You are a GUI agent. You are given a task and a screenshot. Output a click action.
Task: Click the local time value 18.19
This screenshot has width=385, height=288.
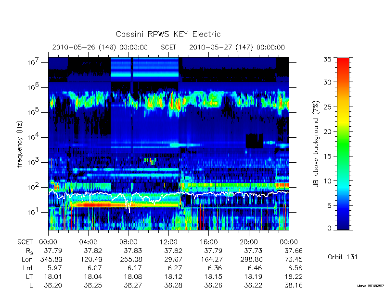(x=254, y=277)
